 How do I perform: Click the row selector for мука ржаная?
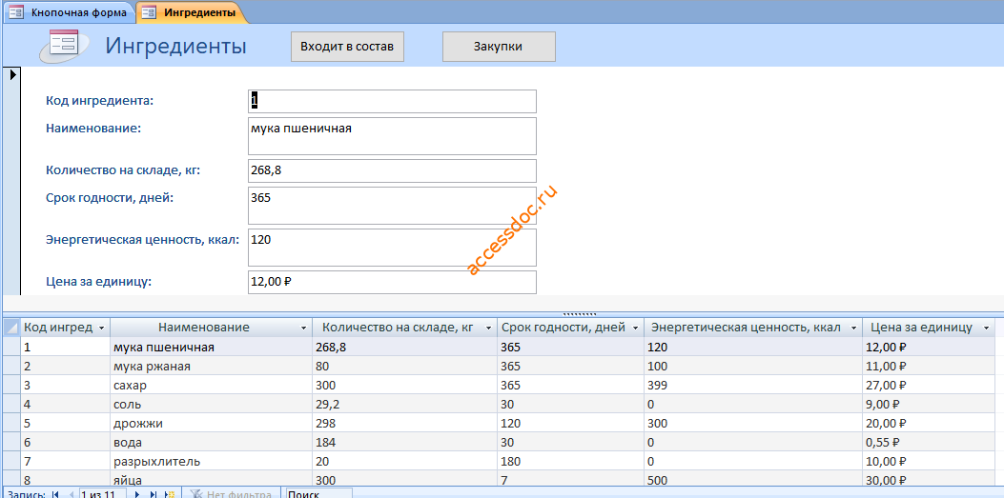[11, 367]
